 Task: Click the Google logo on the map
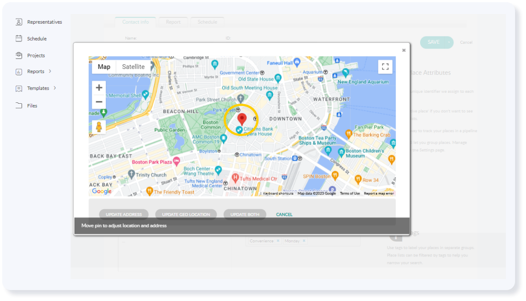click(102, 191)
